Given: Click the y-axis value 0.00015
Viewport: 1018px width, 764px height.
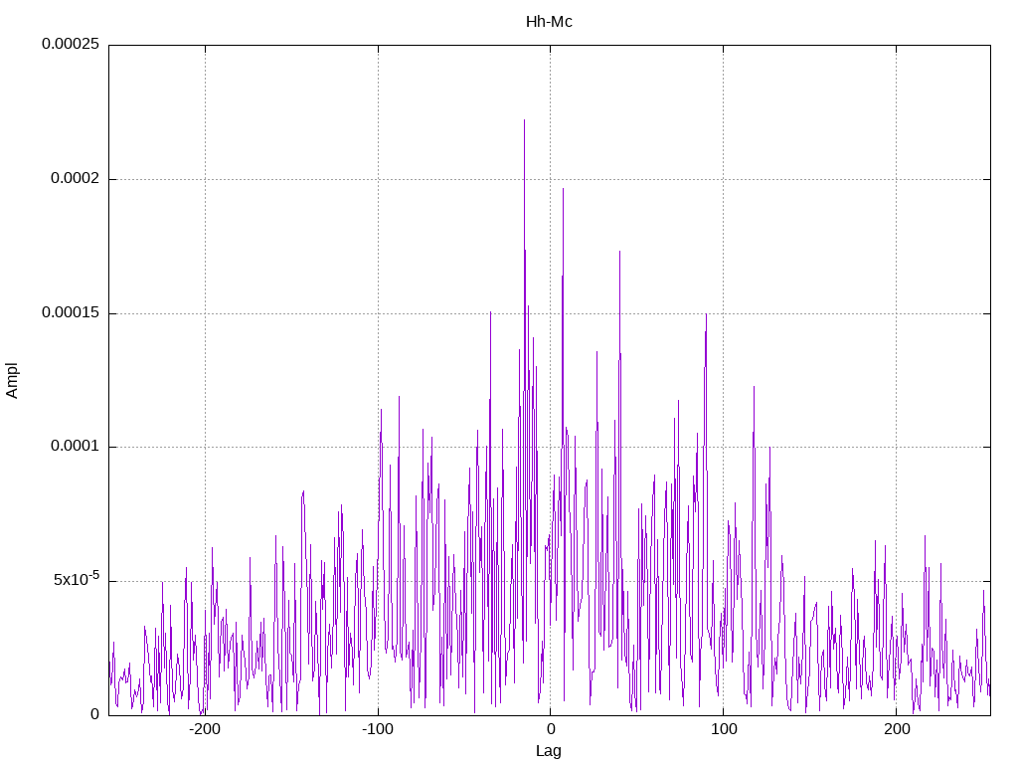Looking at the screenshot, I should pyautogui.click(x=71, y=312).
